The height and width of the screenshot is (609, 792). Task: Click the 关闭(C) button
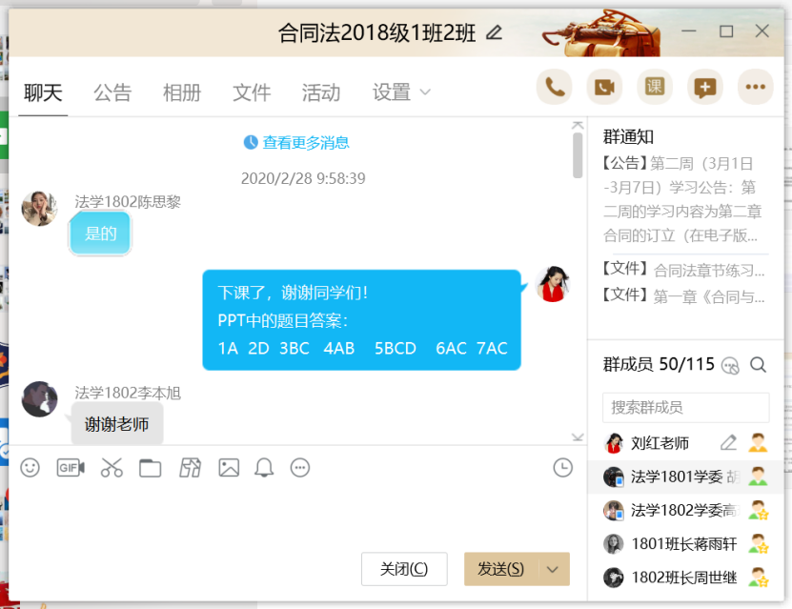pos(404,569)
